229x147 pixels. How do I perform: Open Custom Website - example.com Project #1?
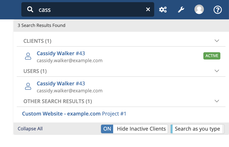point(74,114)
